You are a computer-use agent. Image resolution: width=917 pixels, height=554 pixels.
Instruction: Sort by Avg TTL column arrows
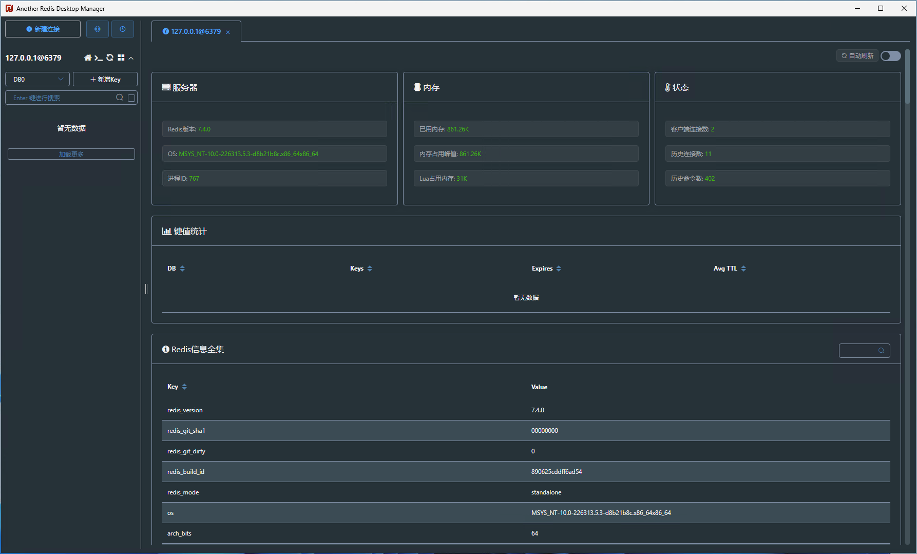(x=743, y=269)
